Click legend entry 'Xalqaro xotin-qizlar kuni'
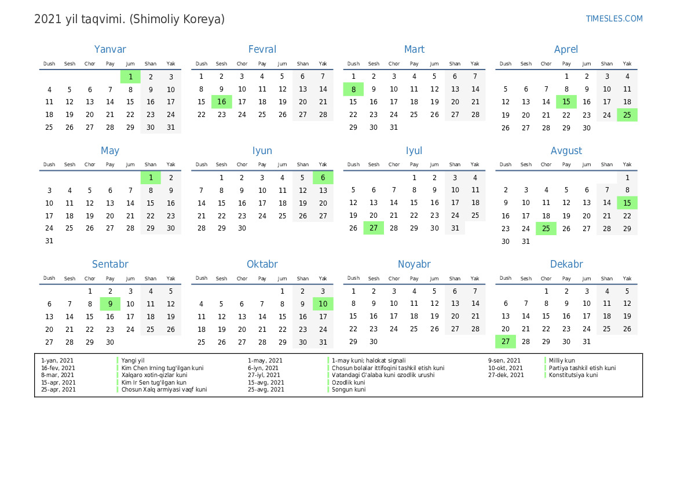 coord(154,375)
